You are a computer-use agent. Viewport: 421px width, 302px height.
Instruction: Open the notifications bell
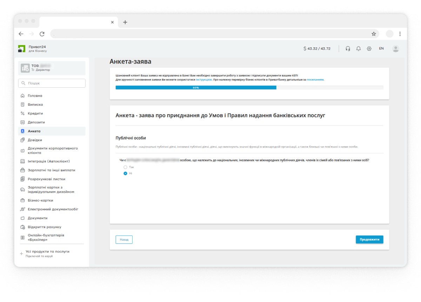pyautogui.click(x=358, y=49)
